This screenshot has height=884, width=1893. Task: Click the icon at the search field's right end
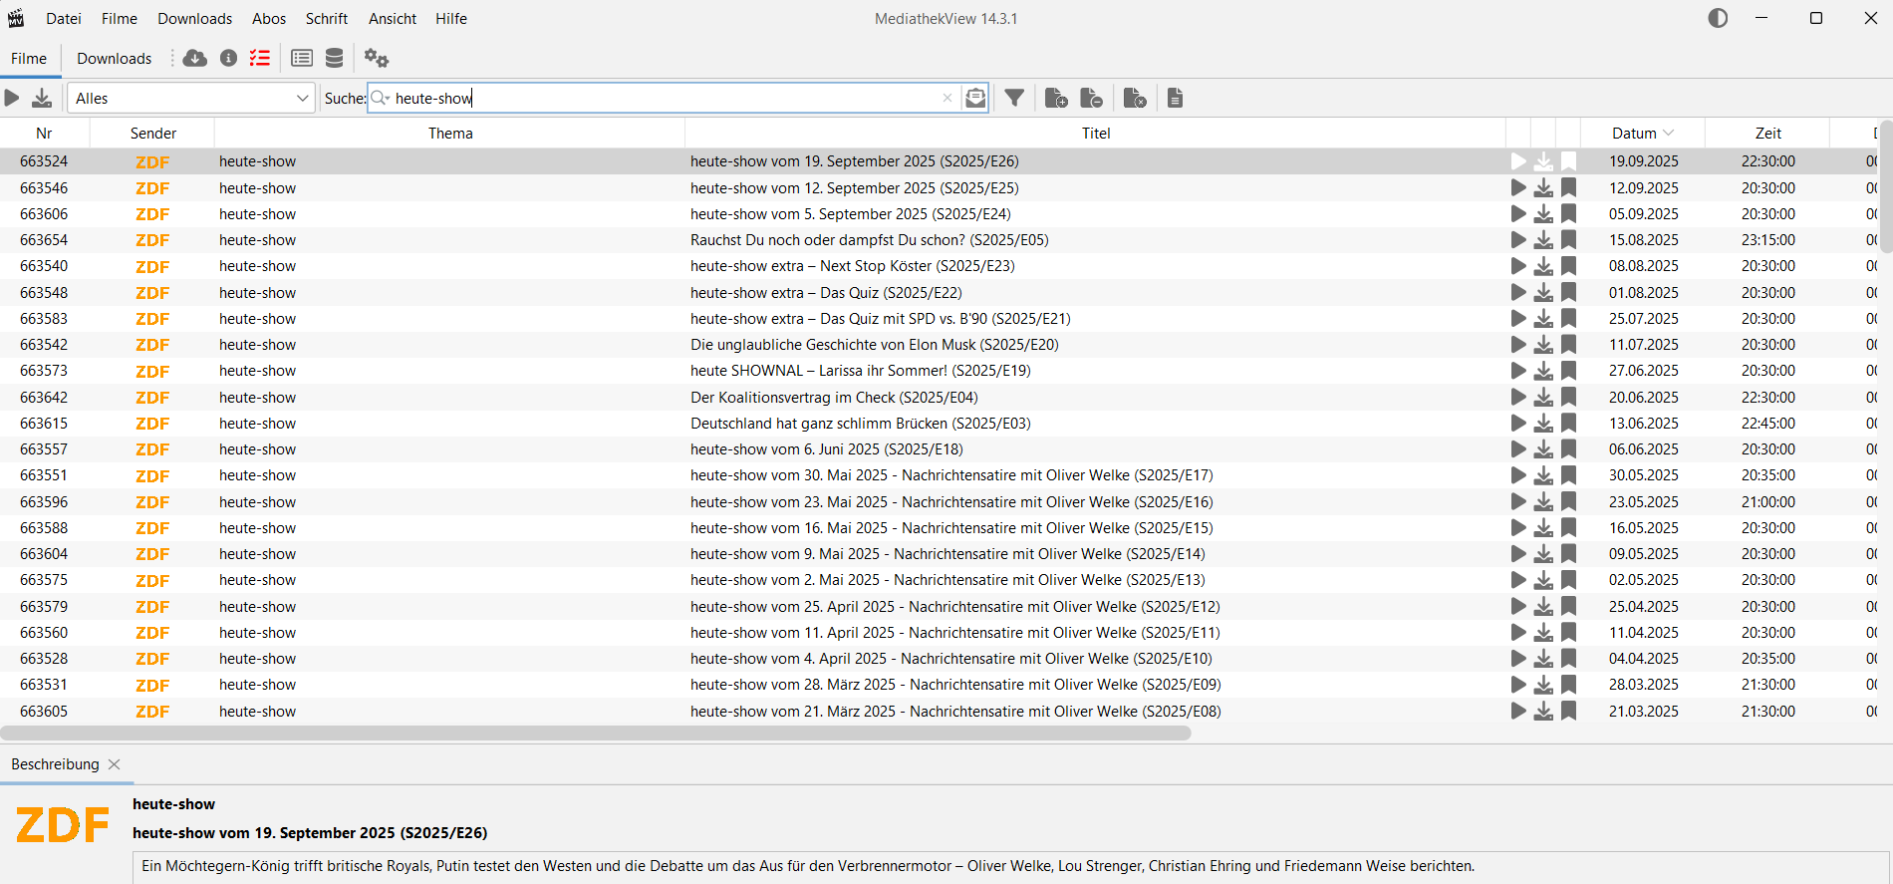(975, 98)
